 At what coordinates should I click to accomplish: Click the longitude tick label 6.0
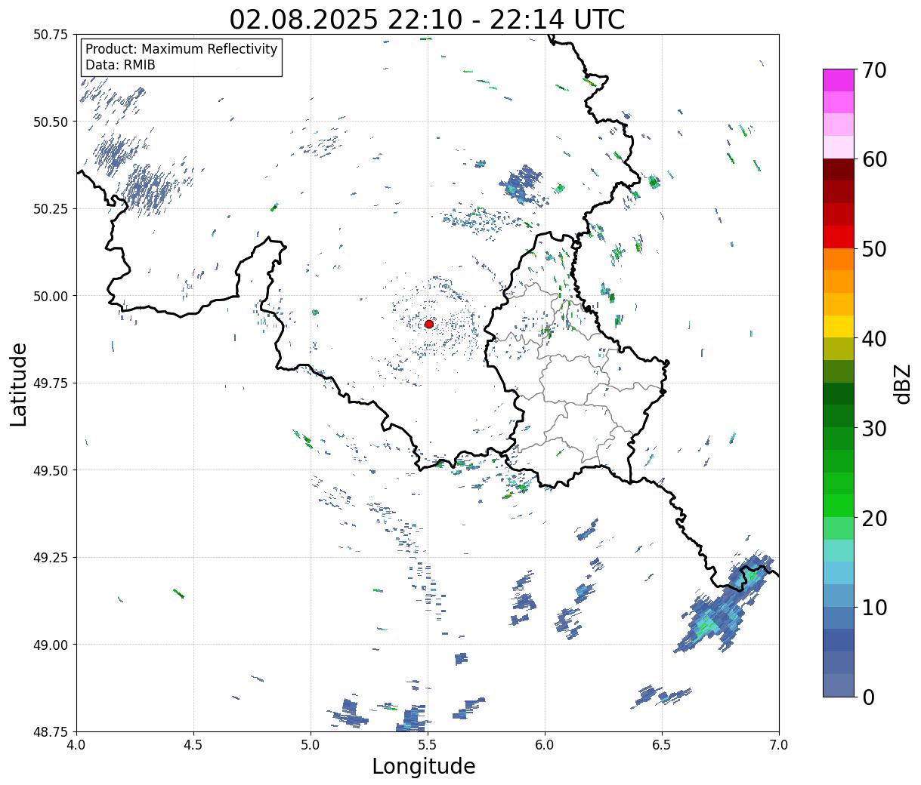click(x=545, y=744)
